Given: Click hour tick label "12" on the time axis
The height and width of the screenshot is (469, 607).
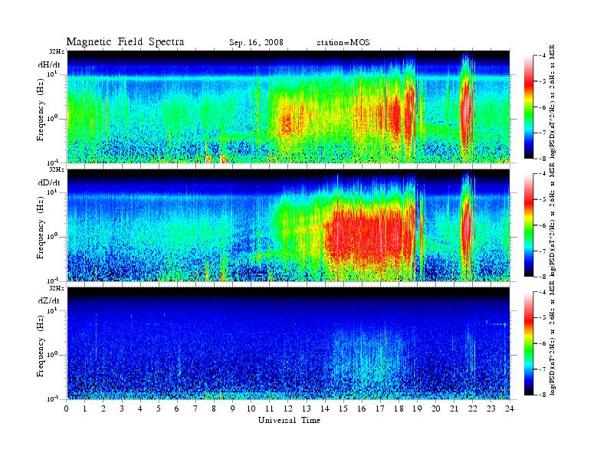Looking at the screenshot, I should tap(288, 408).
